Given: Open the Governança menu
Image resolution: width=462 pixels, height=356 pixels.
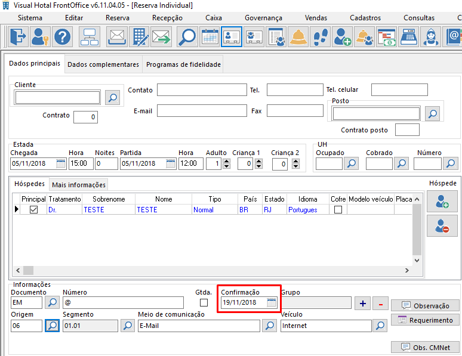Looking at the screenshot, I should pyautogui.click(x=263, y=18).
